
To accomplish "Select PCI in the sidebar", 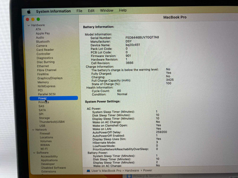I will click(x=40, y=90).
